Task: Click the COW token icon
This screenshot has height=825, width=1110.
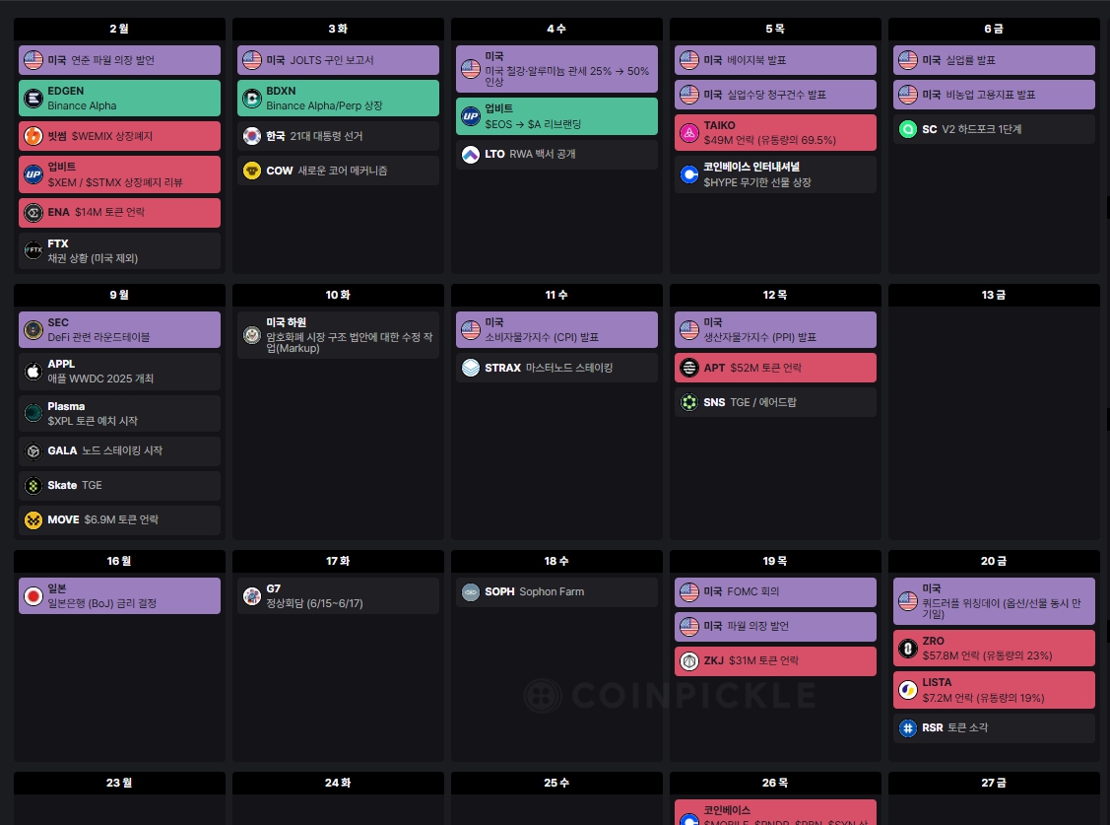Action: tap(252, 171)
